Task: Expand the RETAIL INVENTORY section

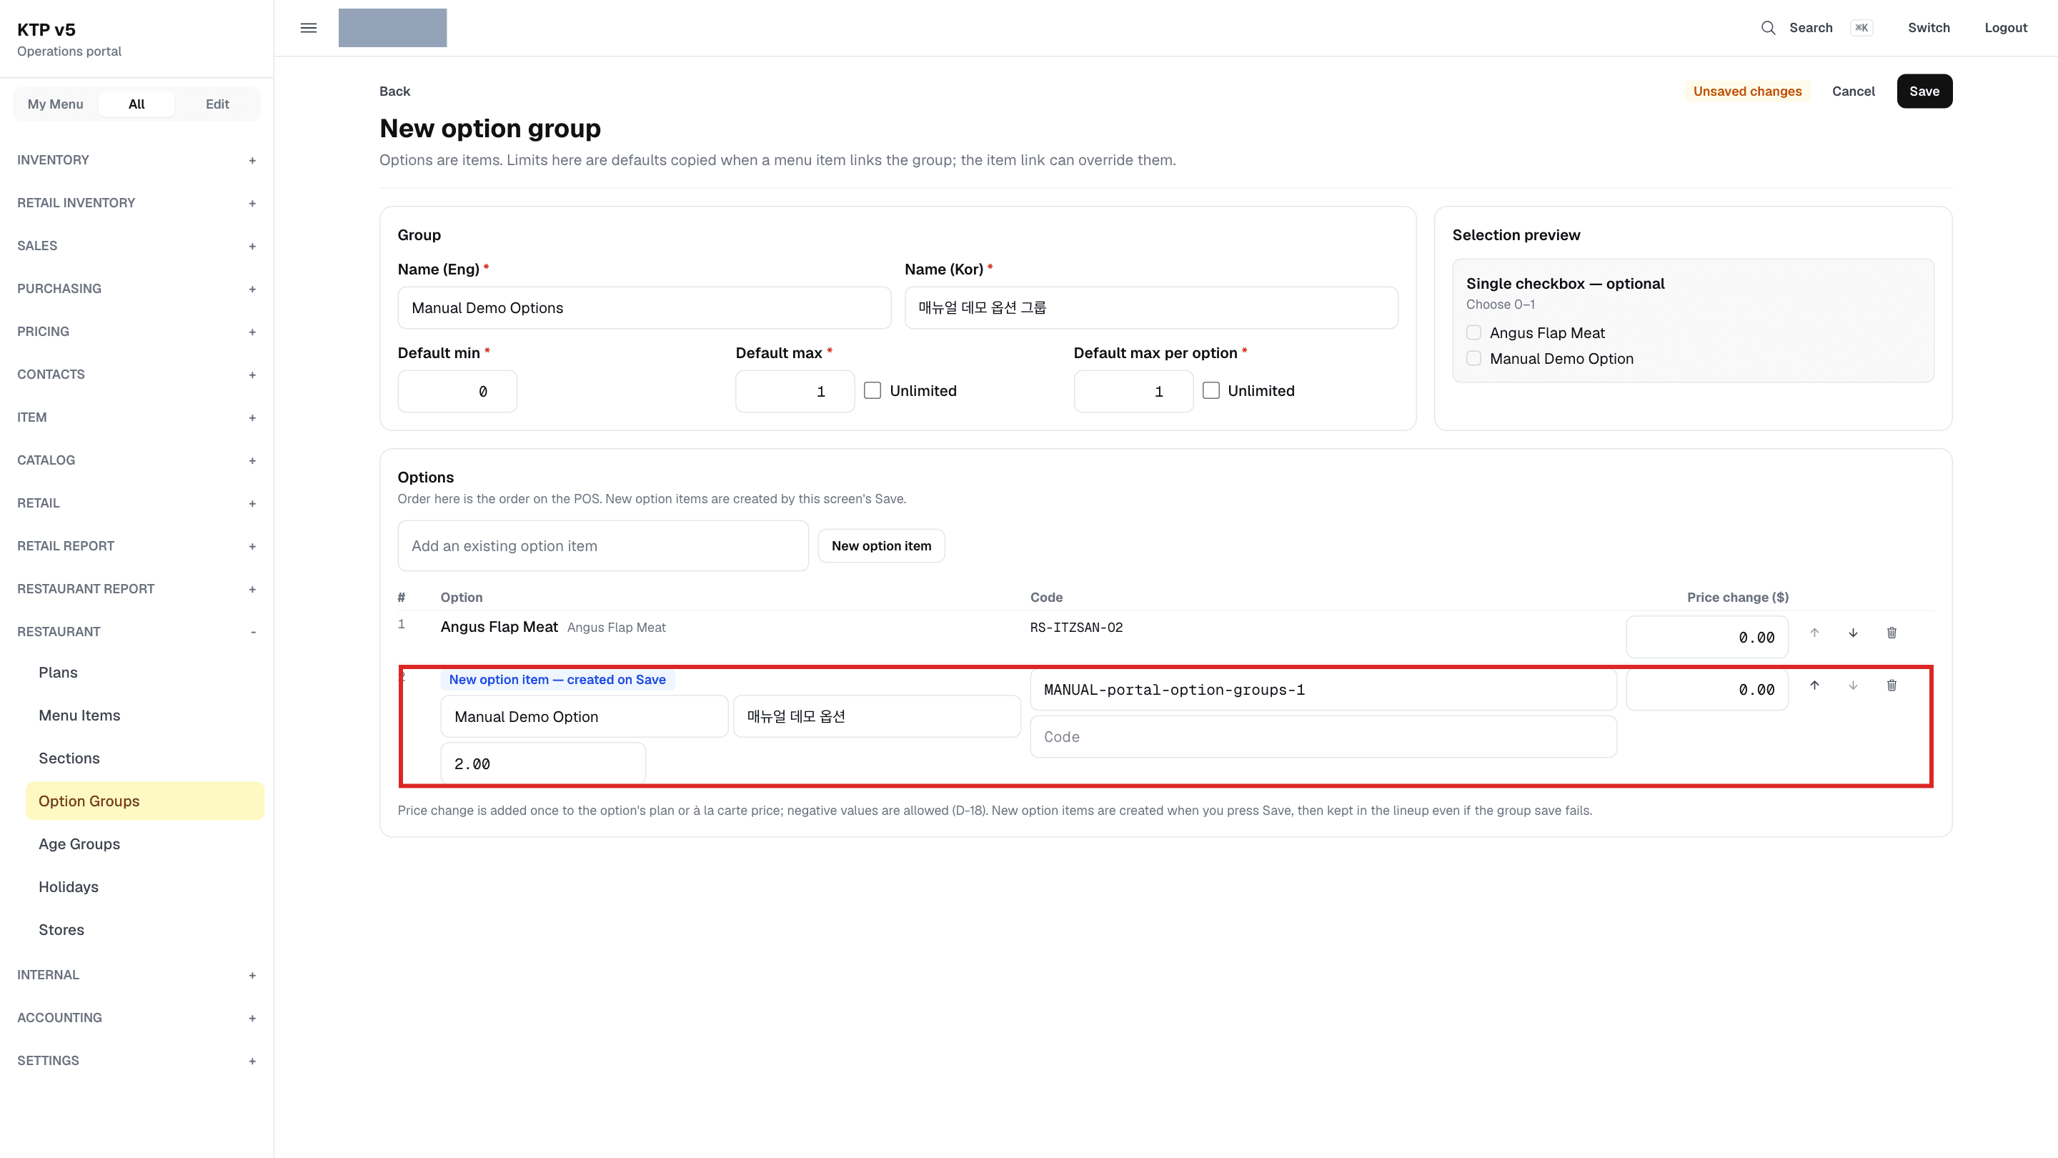Action: (x=136, y=203)
